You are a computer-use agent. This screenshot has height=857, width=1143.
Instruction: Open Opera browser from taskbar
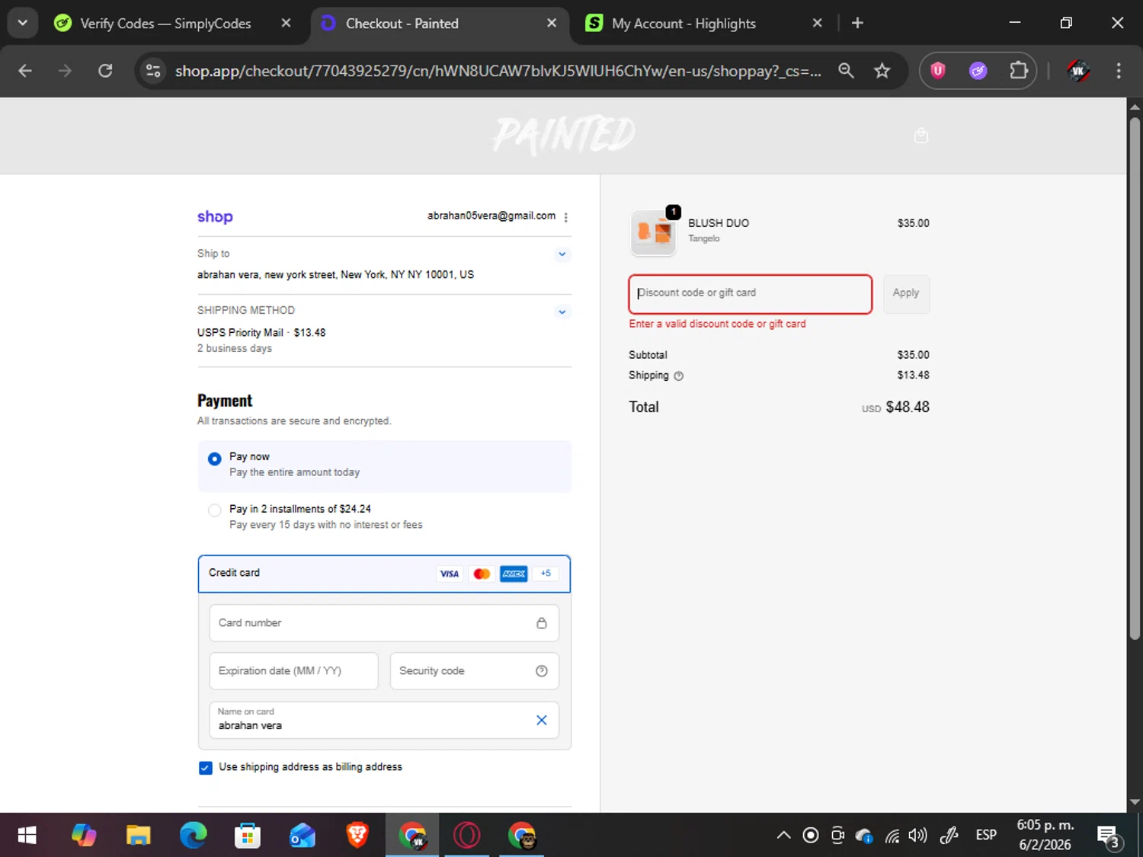coord(467,836)
